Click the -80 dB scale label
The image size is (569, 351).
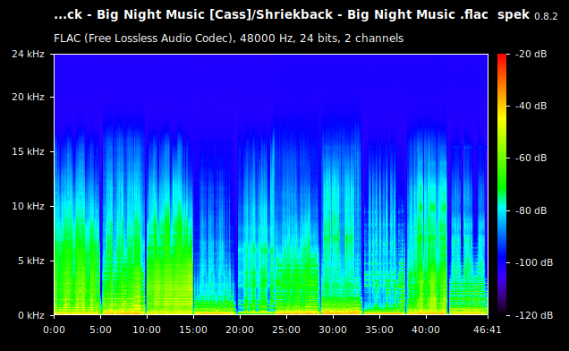coord(531,210)
